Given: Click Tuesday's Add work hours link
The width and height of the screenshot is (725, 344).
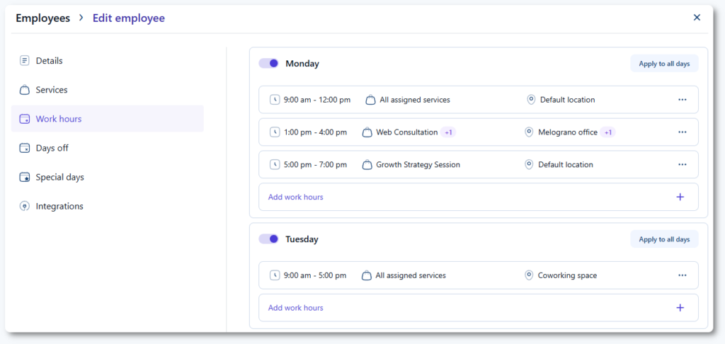Looking at the screenshot, I should [x=295, y=308].
